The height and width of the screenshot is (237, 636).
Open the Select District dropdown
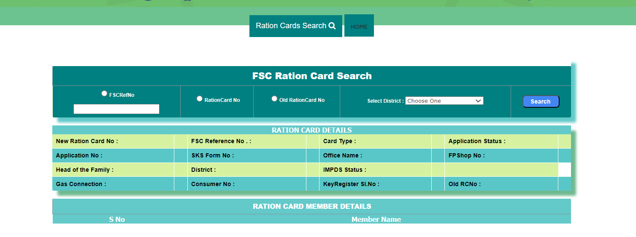444,101
